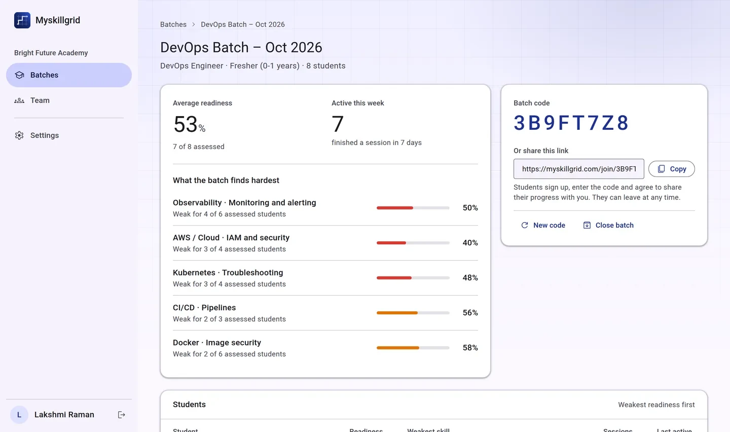
Task: Select Observability · Monitoring and alerting row
Action: click(x=325, y=208)
